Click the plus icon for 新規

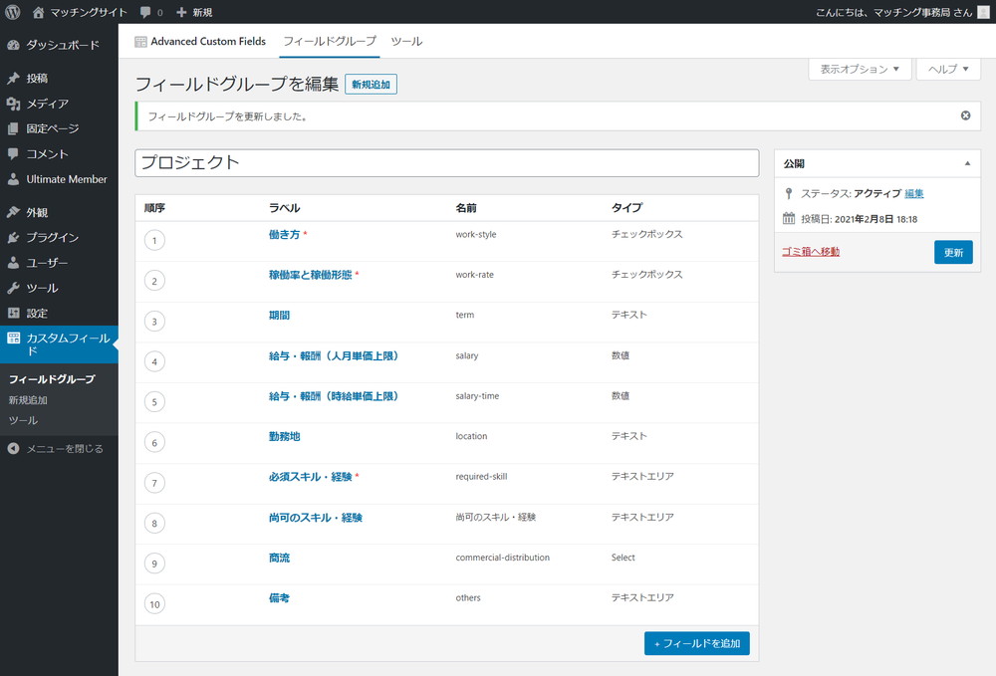click(x=181, y=12)
